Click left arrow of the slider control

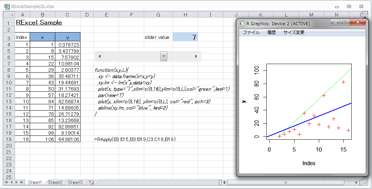coord(99,56)
